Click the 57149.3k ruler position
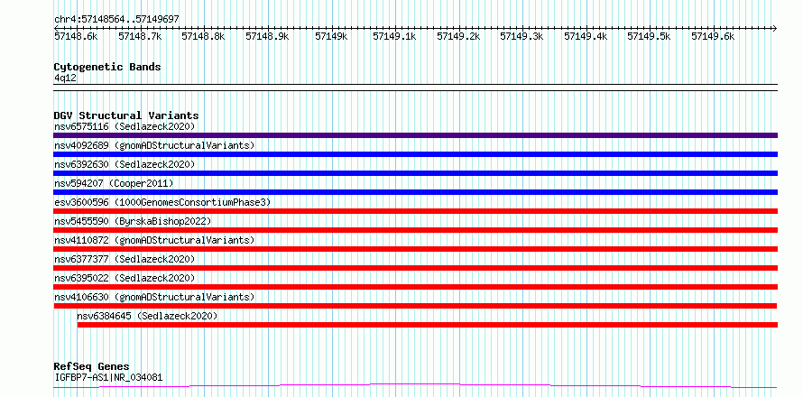803x397 pixels. pos(521,36)
